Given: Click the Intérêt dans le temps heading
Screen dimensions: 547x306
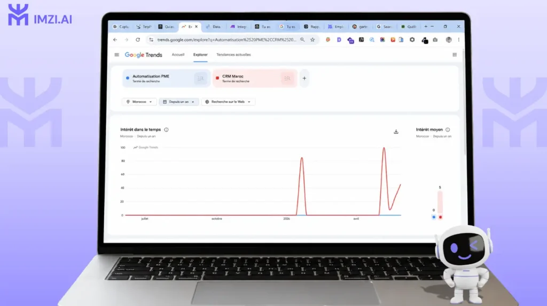Looking at the screenshot, I should [140, 129].
